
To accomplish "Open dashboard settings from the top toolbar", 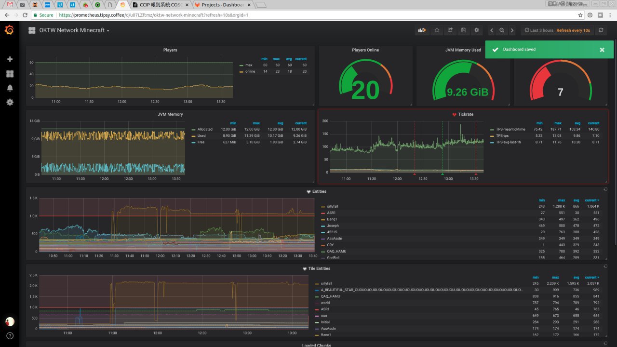I will pos(477,30).
